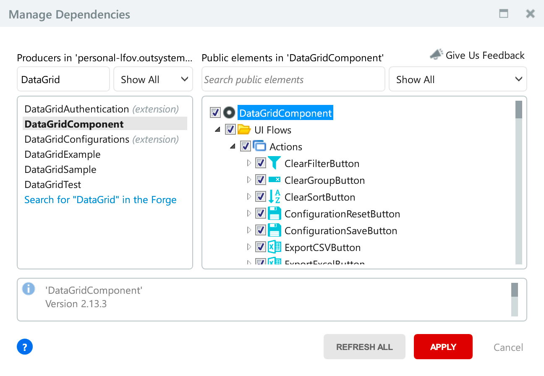The height and width of the screenshot is (376, 544).
Task: Click the ClearGroupButton icon
Action: [275, 180]
